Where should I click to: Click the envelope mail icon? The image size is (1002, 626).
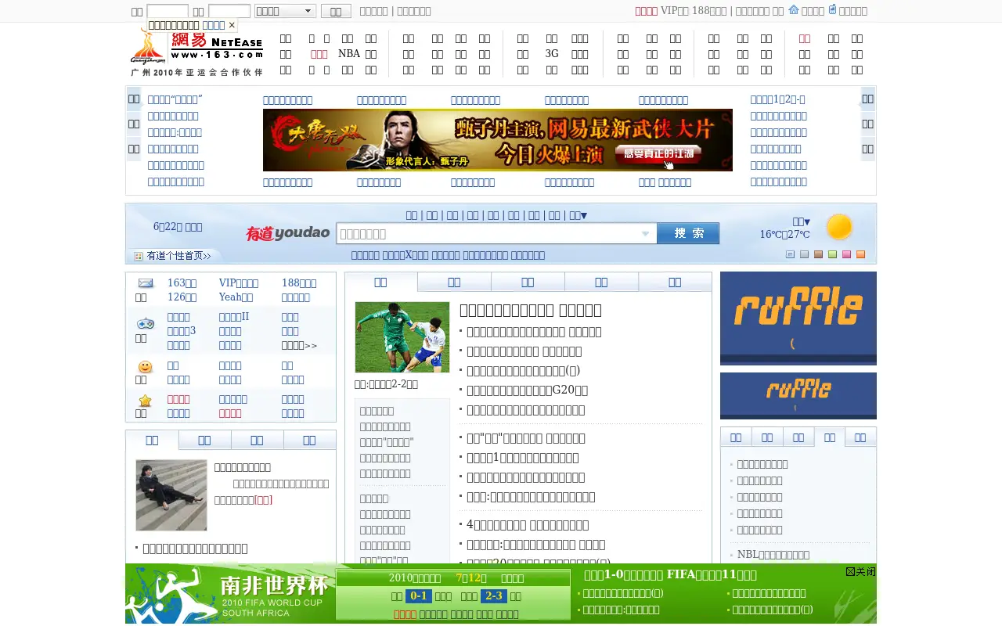(146, 283)
